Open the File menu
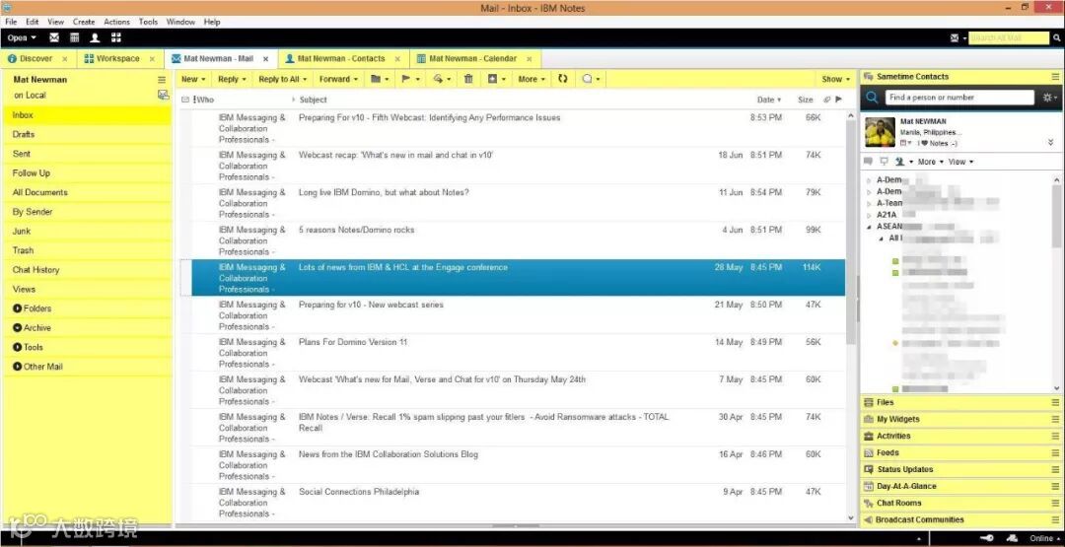 (11, 22)
